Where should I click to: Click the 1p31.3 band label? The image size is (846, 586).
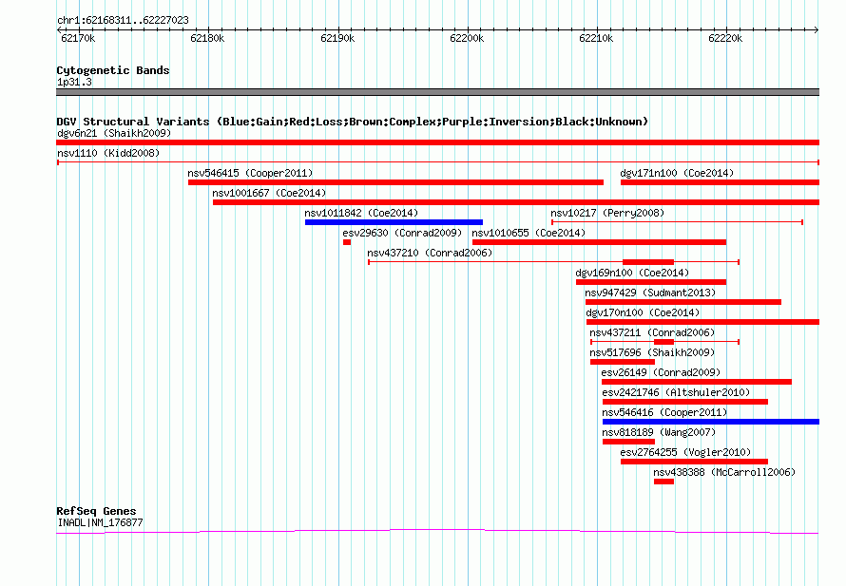74,83
